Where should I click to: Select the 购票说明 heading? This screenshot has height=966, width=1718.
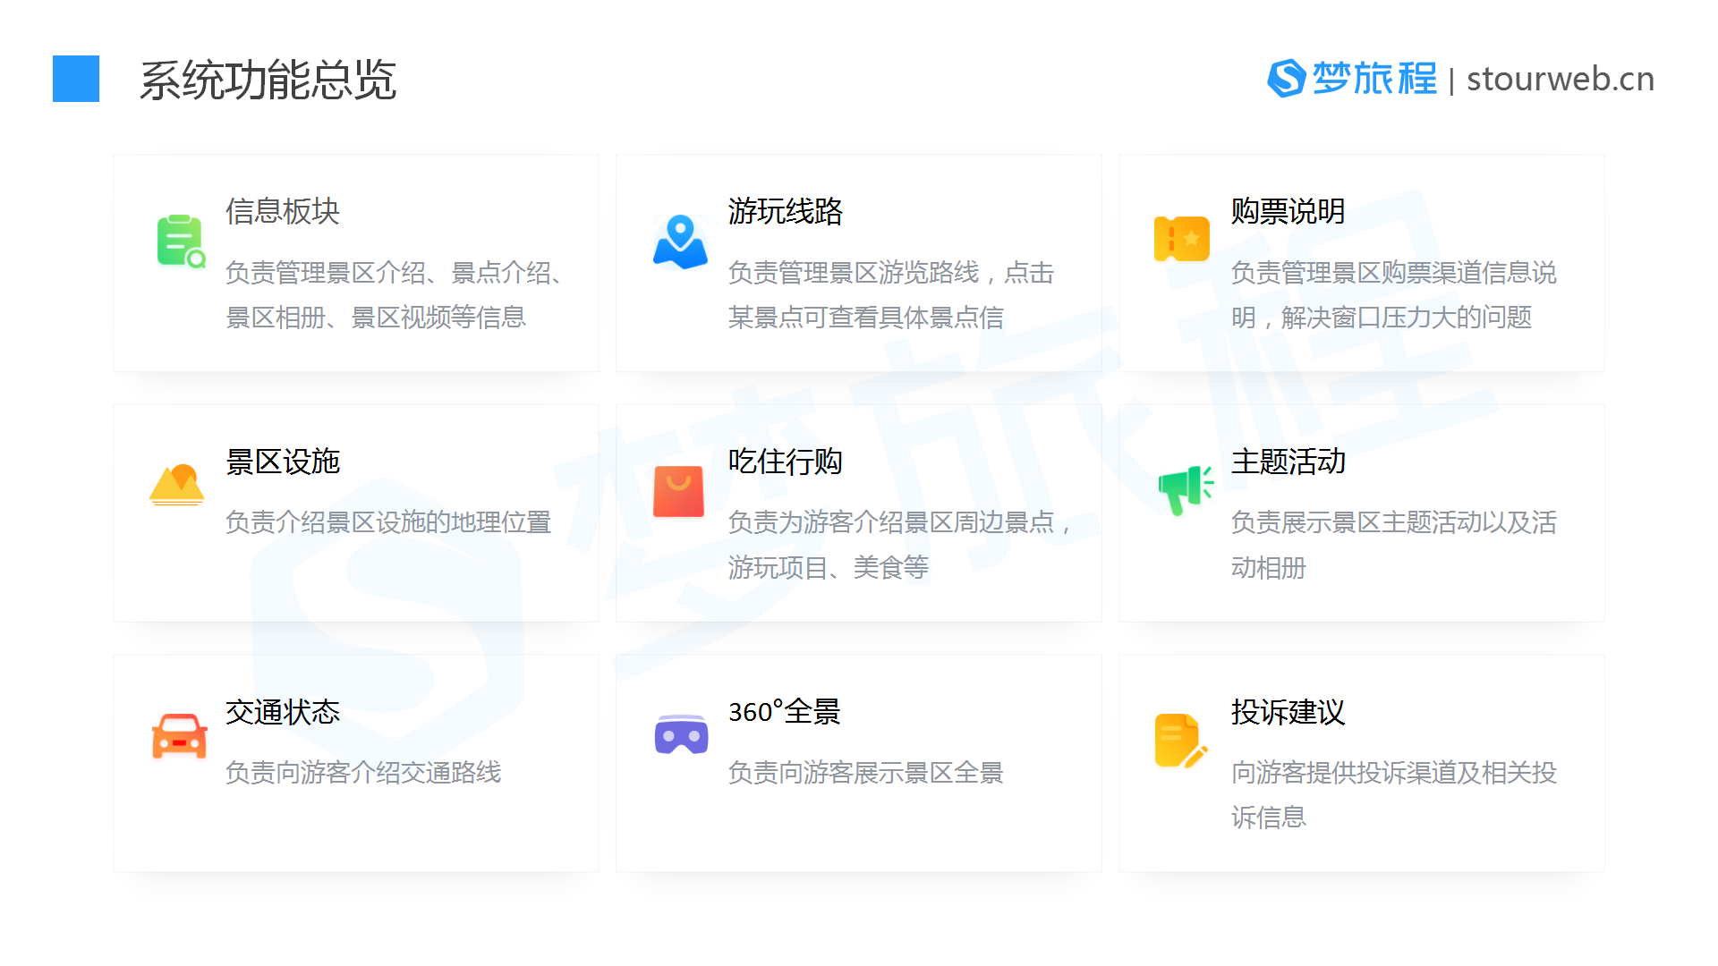(x=1288, y=211)
